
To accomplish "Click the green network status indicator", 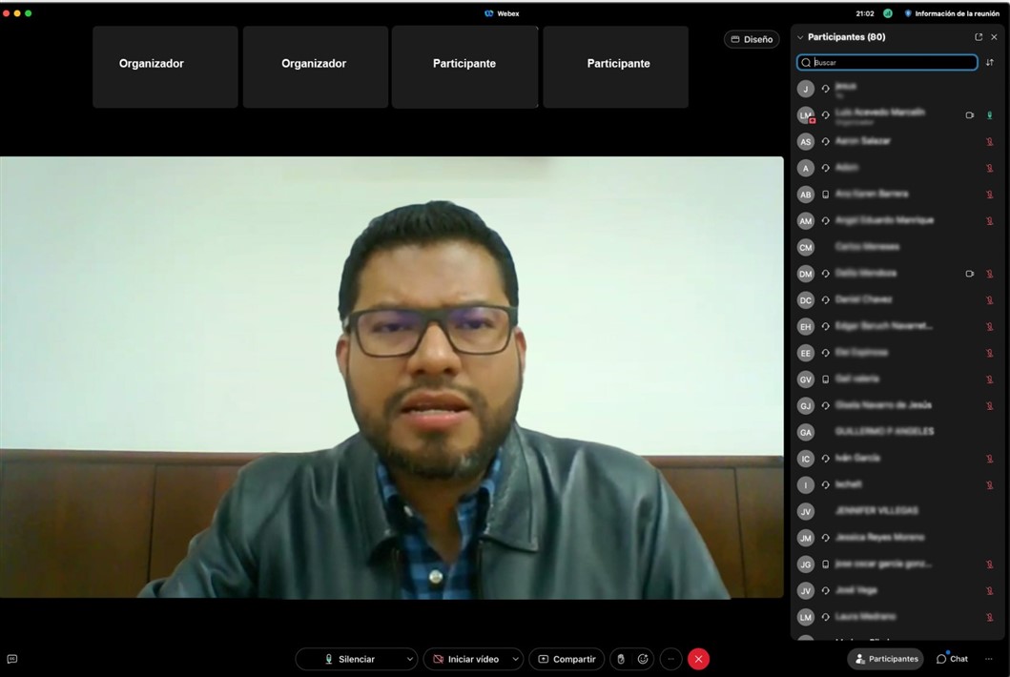I will 888,13.
